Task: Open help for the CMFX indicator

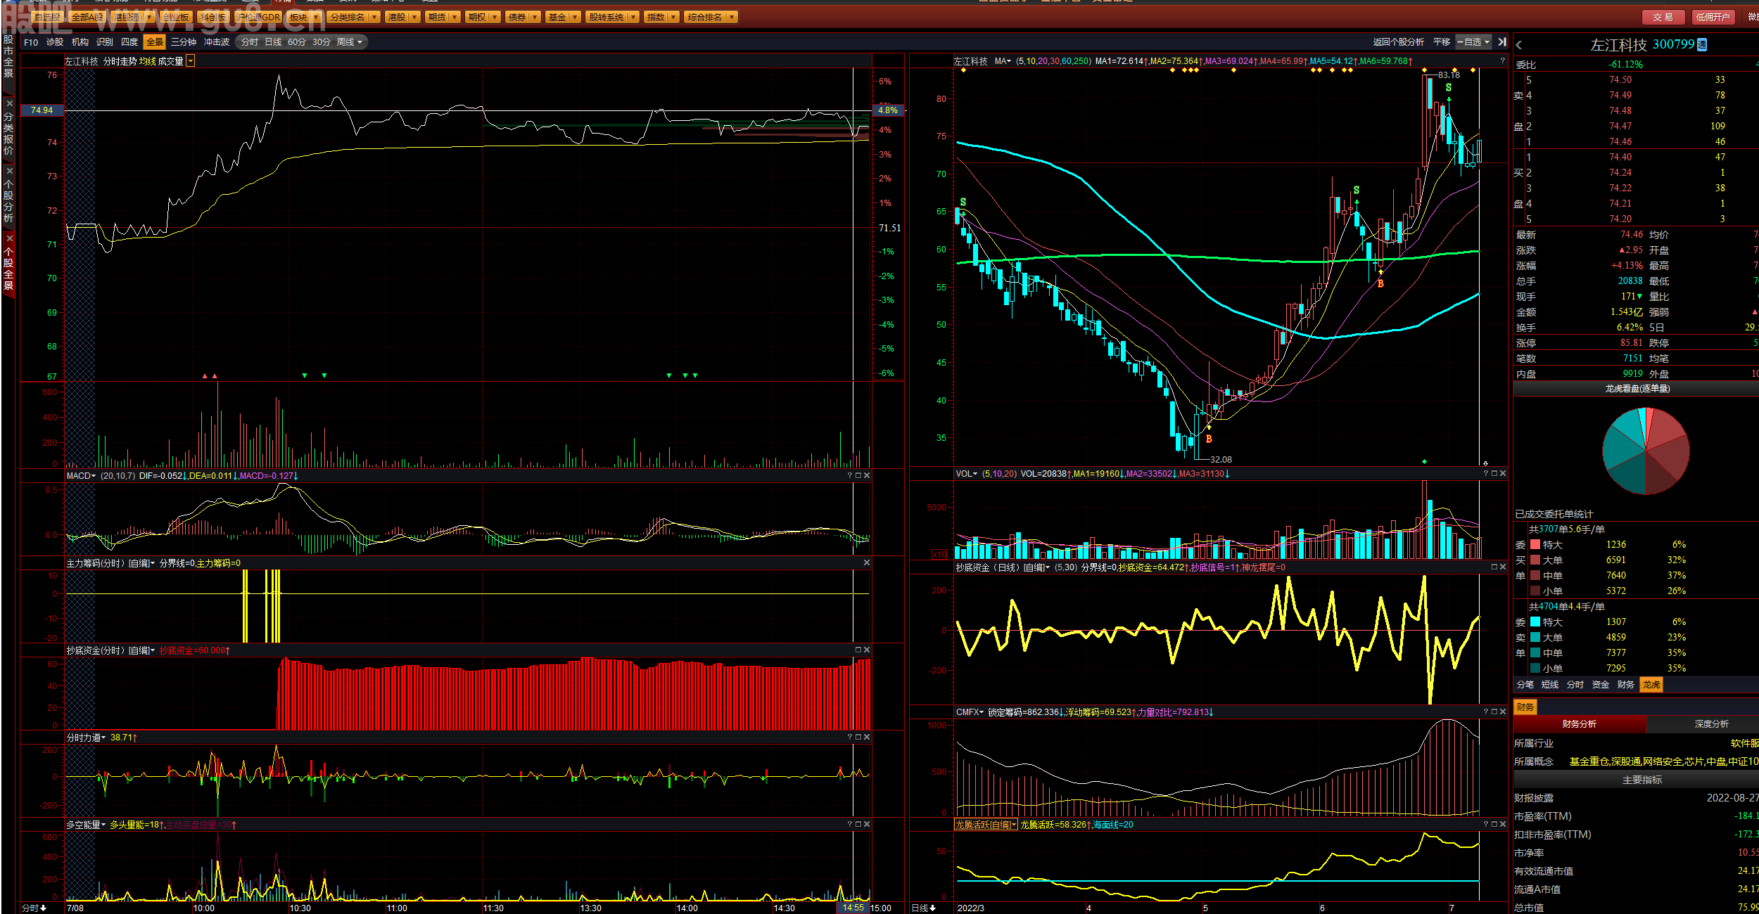Action: 1486,712
